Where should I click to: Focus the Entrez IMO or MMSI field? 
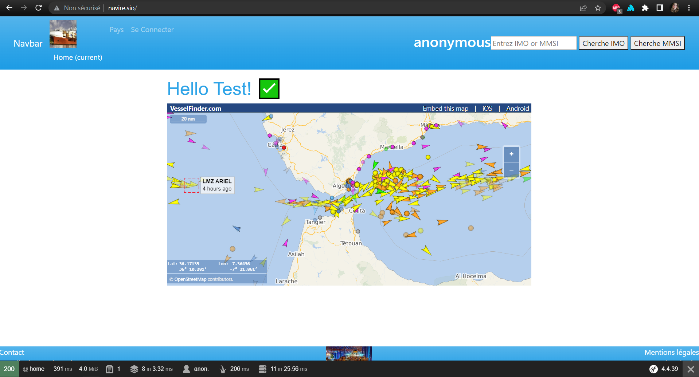click(534, 43)
